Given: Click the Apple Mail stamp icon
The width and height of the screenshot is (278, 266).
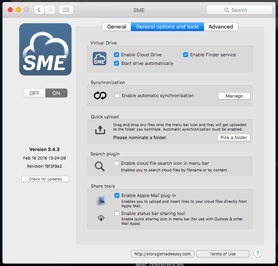Looking at the screenshot, I should point(101,200).
